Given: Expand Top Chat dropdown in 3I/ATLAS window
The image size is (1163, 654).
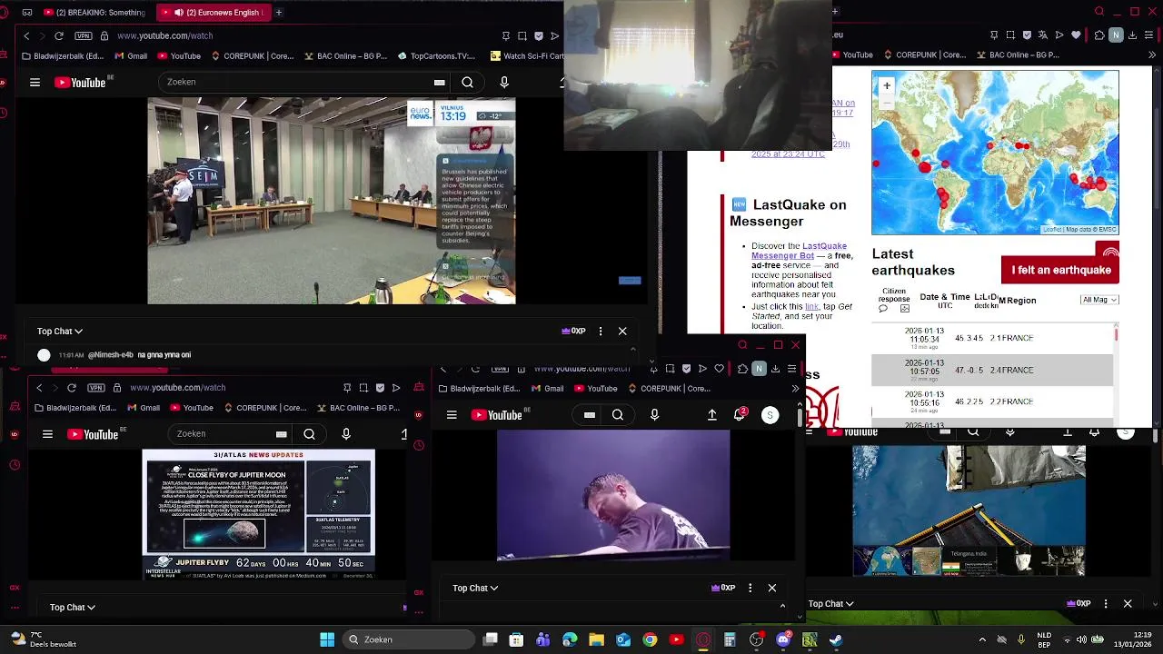Looking at the screenshot, I should [73, 607].
